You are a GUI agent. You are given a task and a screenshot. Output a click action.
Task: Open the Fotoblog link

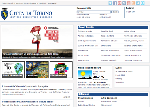[x=119, y=79]
